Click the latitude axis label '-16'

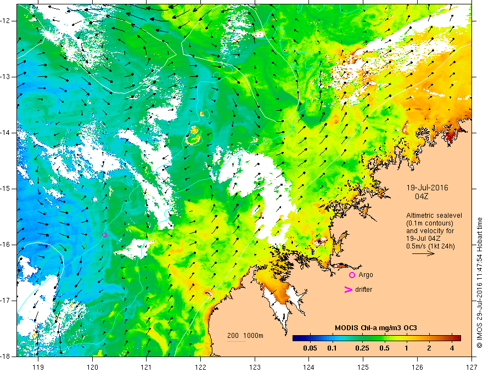pos(6,245)
